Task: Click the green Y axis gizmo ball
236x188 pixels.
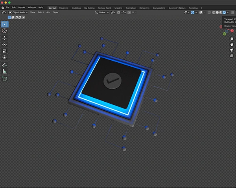Action: [225, 34]
